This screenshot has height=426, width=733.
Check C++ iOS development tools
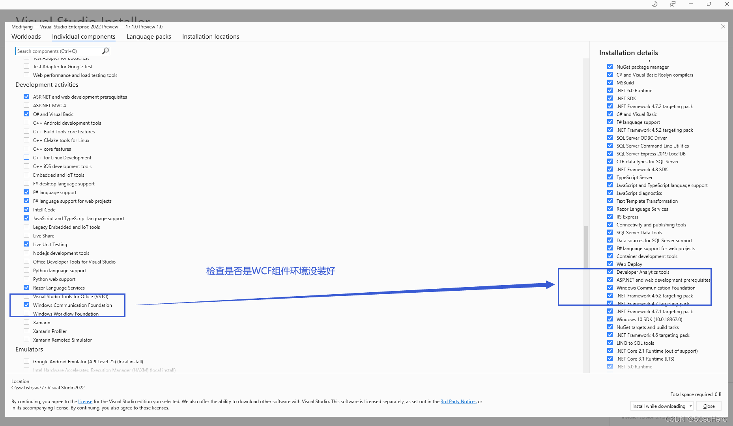tap(26, 166)
